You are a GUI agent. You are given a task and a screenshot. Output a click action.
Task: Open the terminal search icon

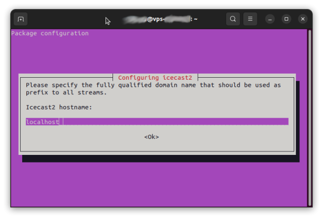coord(233,19)
